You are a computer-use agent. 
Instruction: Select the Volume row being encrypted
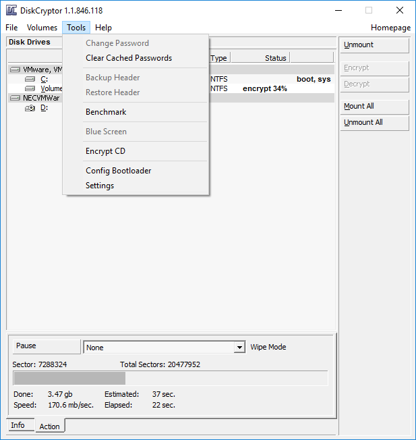(x=171, y=88)
